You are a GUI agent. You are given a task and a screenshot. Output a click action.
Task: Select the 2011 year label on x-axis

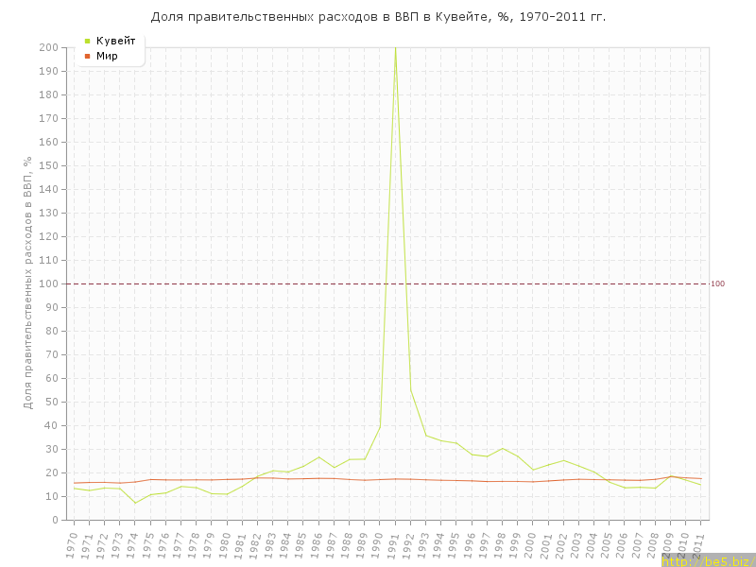click(x=700, y=544)
